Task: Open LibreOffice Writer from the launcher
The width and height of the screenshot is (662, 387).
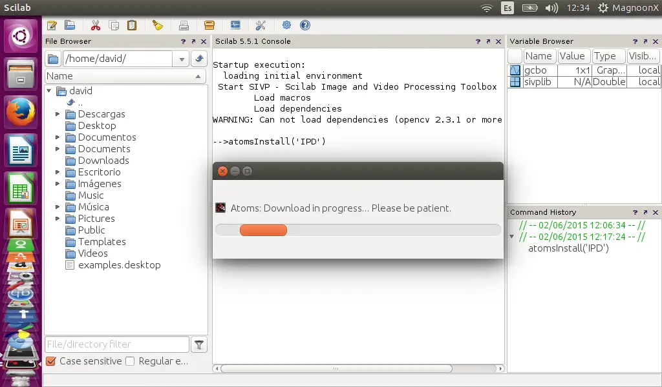Action: [x=21, y=150]
